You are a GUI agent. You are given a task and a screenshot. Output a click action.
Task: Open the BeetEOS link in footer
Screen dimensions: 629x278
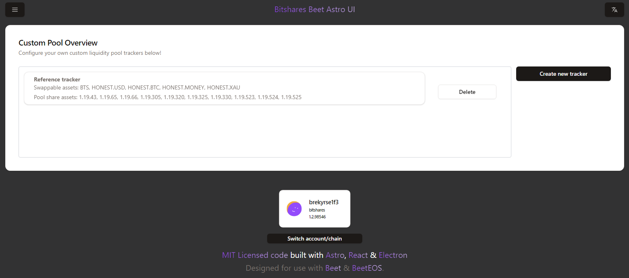tap(367, 268)
